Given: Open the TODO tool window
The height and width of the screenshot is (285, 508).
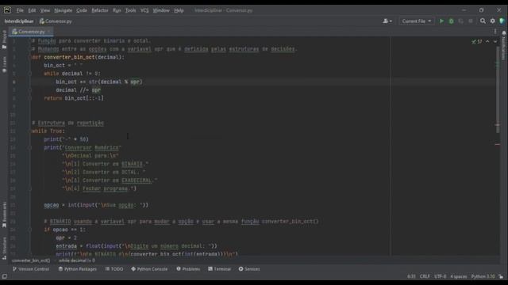Looking at the screenshot, I should (114, 269).
